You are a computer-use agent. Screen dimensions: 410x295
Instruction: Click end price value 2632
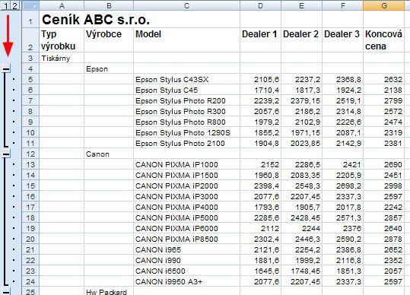pyautogui.click(x=383, y=79)
